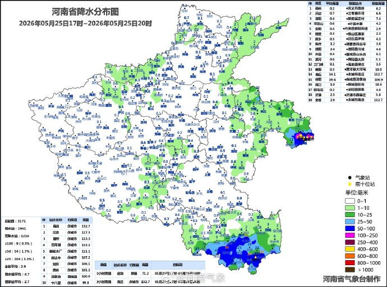Select the white 0~1 legend swatch
The width and height of the screenshot is (387, 287).
[x=350, y=201]
